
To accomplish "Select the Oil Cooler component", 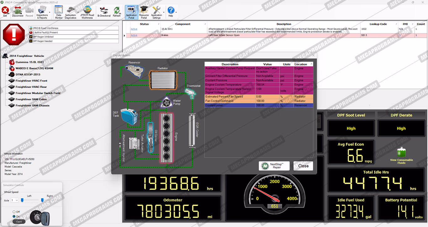I will (151, 137).
